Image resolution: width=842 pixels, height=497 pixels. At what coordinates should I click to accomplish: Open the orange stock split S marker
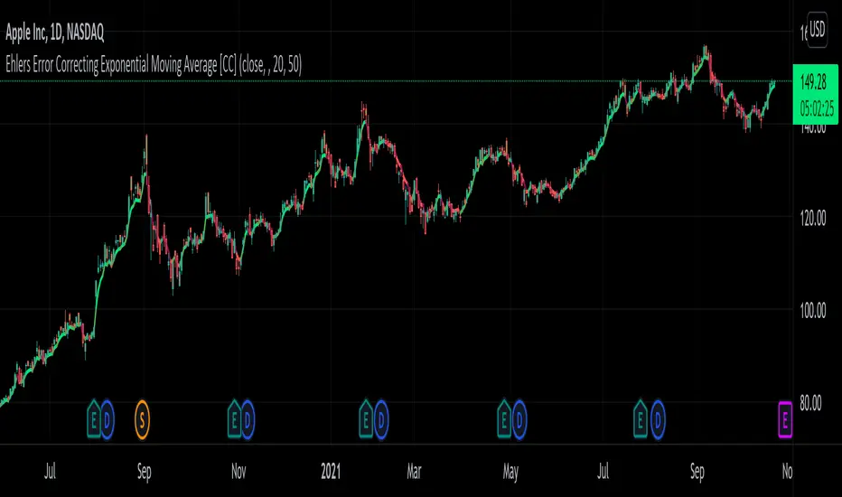(x=142, y=419)
